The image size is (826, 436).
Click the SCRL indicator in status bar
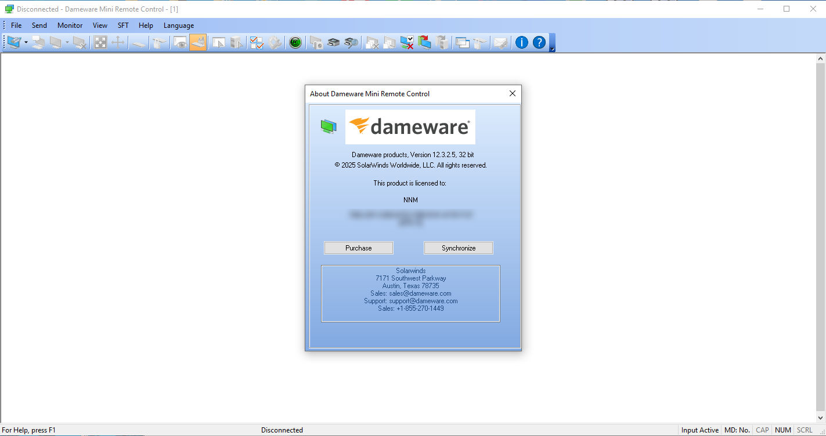tap(805, 430)
